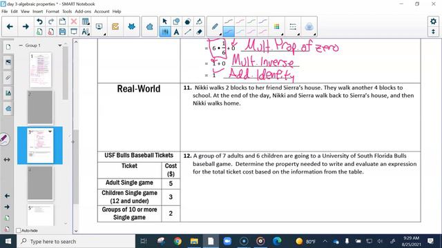Click the red Delete X icon
Viewport: 442px width, 248px height.
(x=74, y=21)
